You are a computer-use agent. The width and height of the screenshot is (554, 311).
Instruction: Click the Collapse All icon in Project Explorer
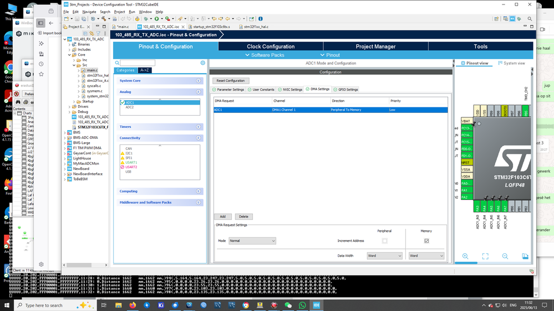pos(85,33)
